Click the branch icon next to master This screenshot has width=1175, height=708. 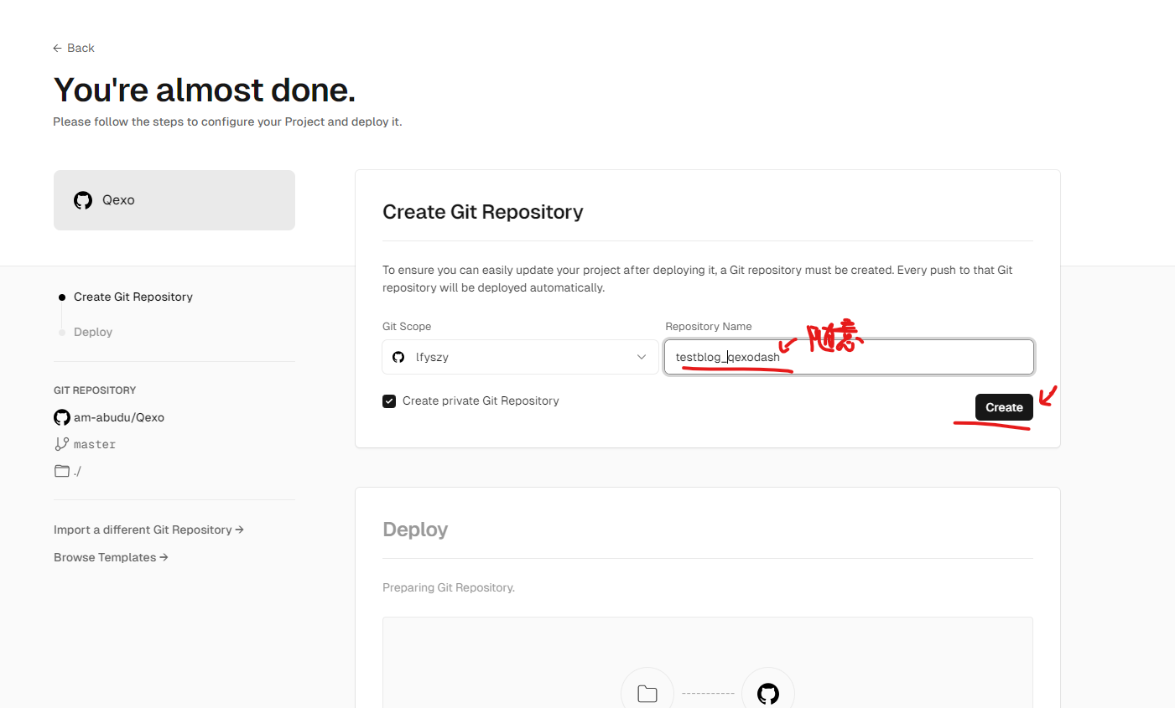(62, 444)
